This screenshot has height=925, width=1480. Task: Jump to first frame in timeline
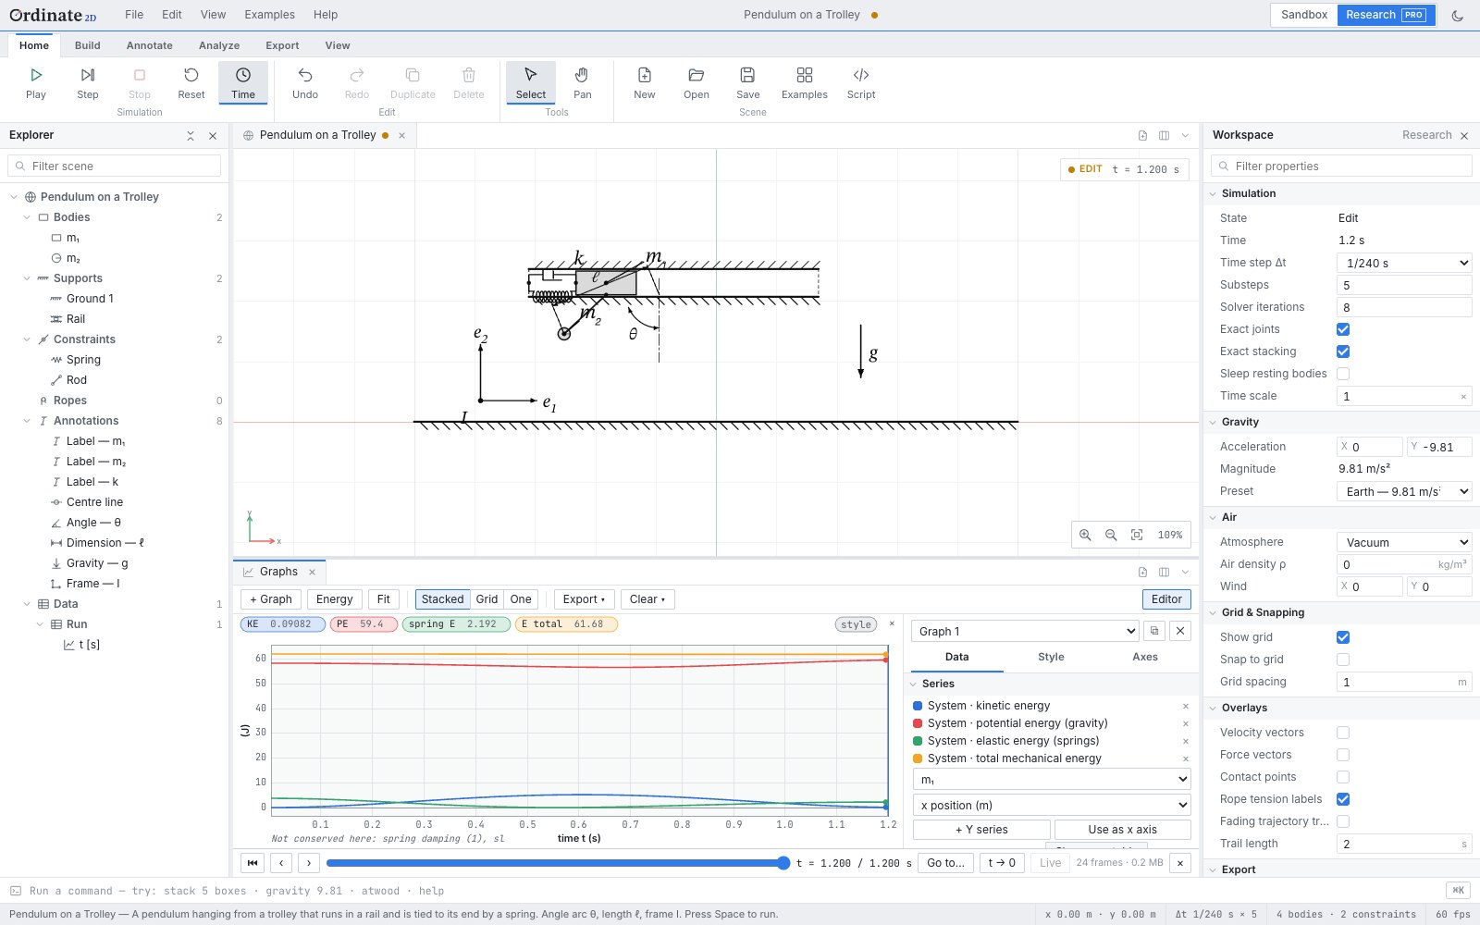tap(253, 863)
